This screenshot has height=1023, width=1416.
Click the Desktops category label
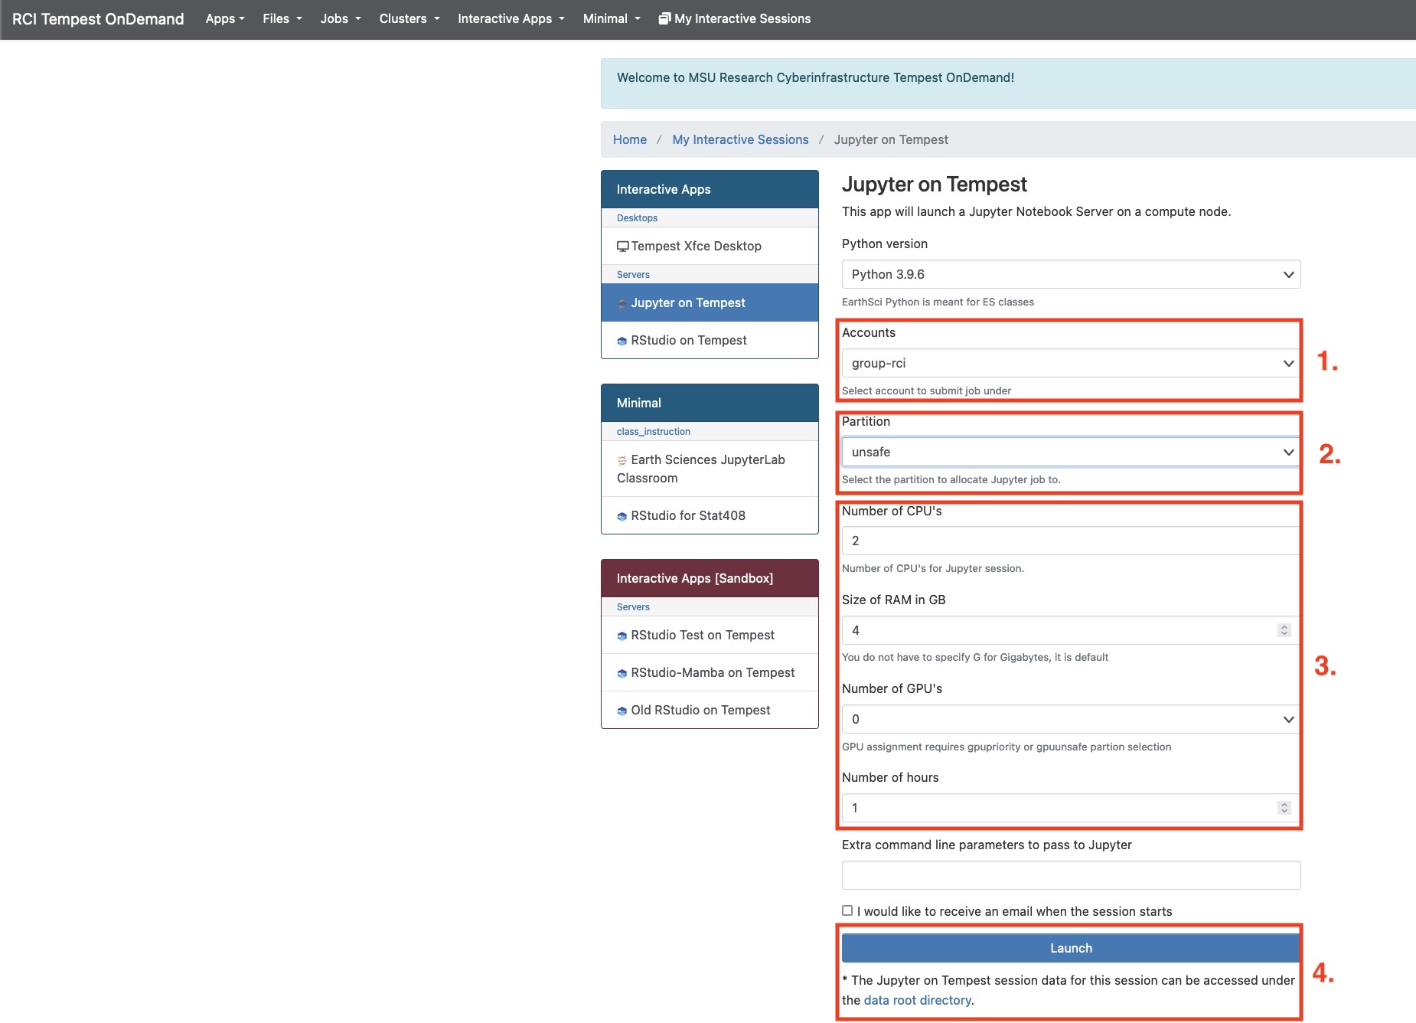[x=637, y=218]
